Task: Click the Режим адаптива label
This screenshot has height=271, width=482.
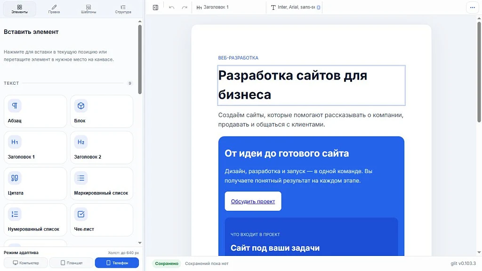Action: tap(21, 253)
